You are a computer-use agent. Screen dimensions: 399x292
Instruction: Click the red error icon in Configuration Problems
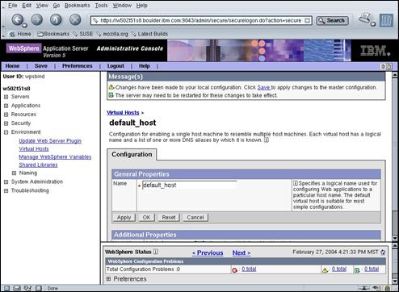[234, 269]
